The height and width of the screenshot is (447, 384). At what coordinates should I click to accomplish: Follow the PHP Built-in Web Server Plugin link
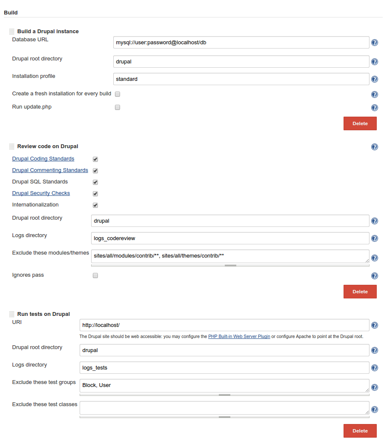tap(239, 336)
